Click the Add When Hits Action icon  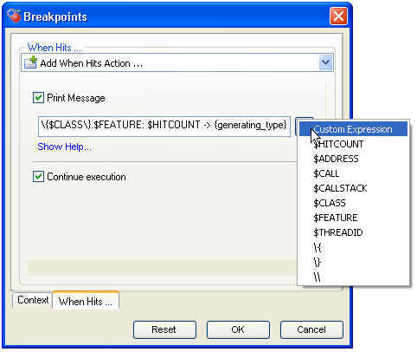pos(31,62)
